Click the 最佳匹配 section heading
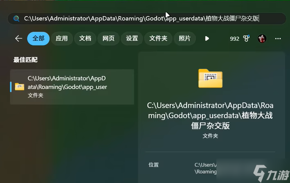Viewport: 290px width, 183px height. click(25, 60)
